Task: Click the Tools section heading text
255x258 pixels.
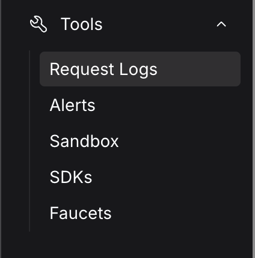Action: click(82, 24)
